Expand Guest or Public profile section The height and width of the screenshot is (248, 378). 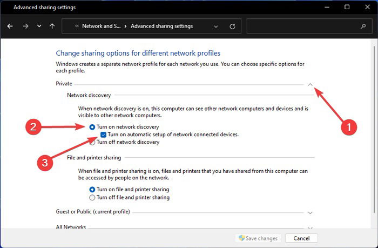point(310,213)
